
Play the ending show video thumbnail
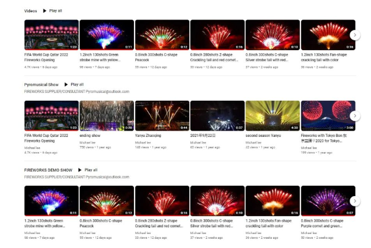tap(107, 116)
